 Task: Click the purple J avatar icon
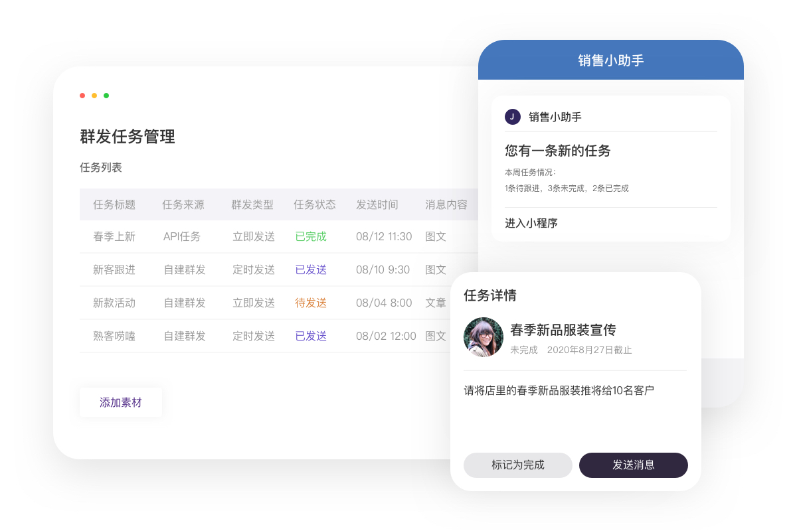point(512,117)
